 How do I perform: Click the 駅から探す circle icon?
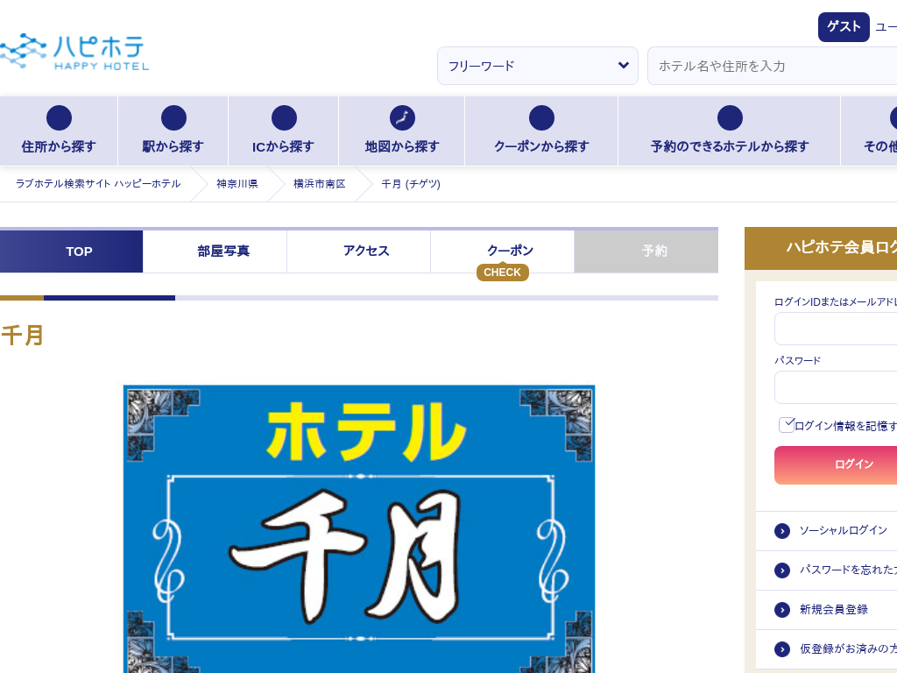173,118
